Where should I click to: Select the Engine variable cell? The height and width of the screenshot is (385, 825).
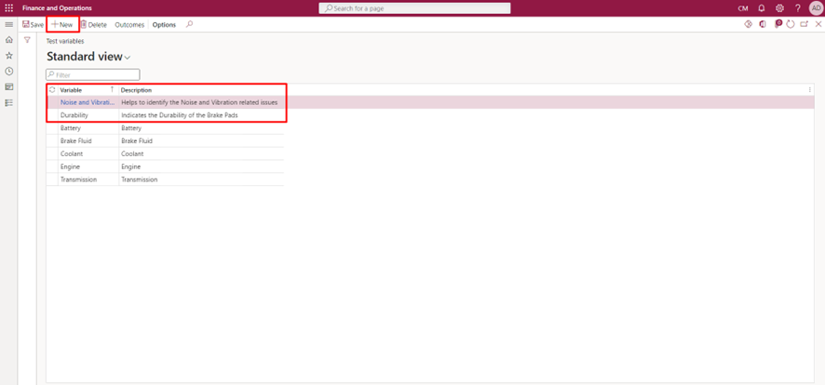click(x=88, y=166)
